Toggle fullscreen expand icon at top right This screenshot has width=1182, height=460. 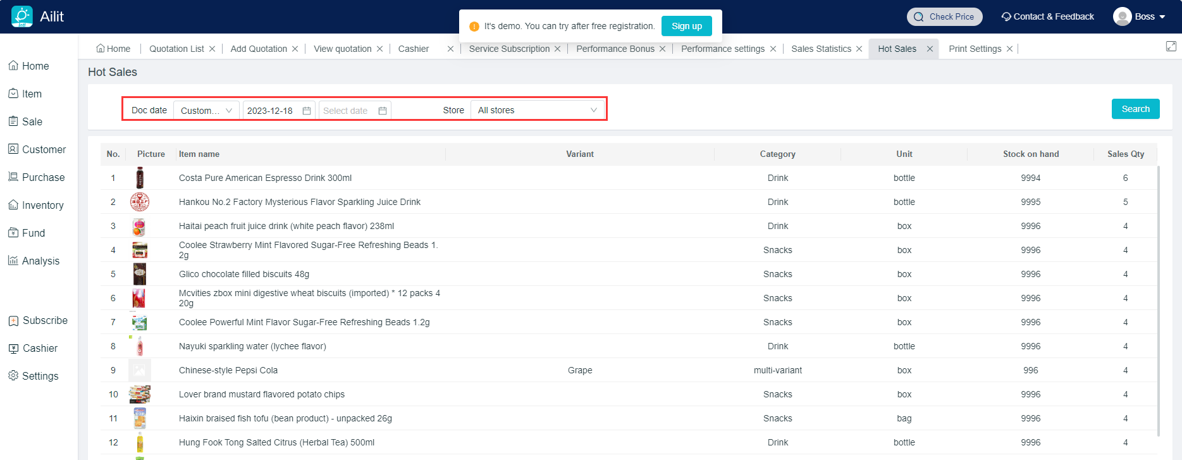(1171, 46)
